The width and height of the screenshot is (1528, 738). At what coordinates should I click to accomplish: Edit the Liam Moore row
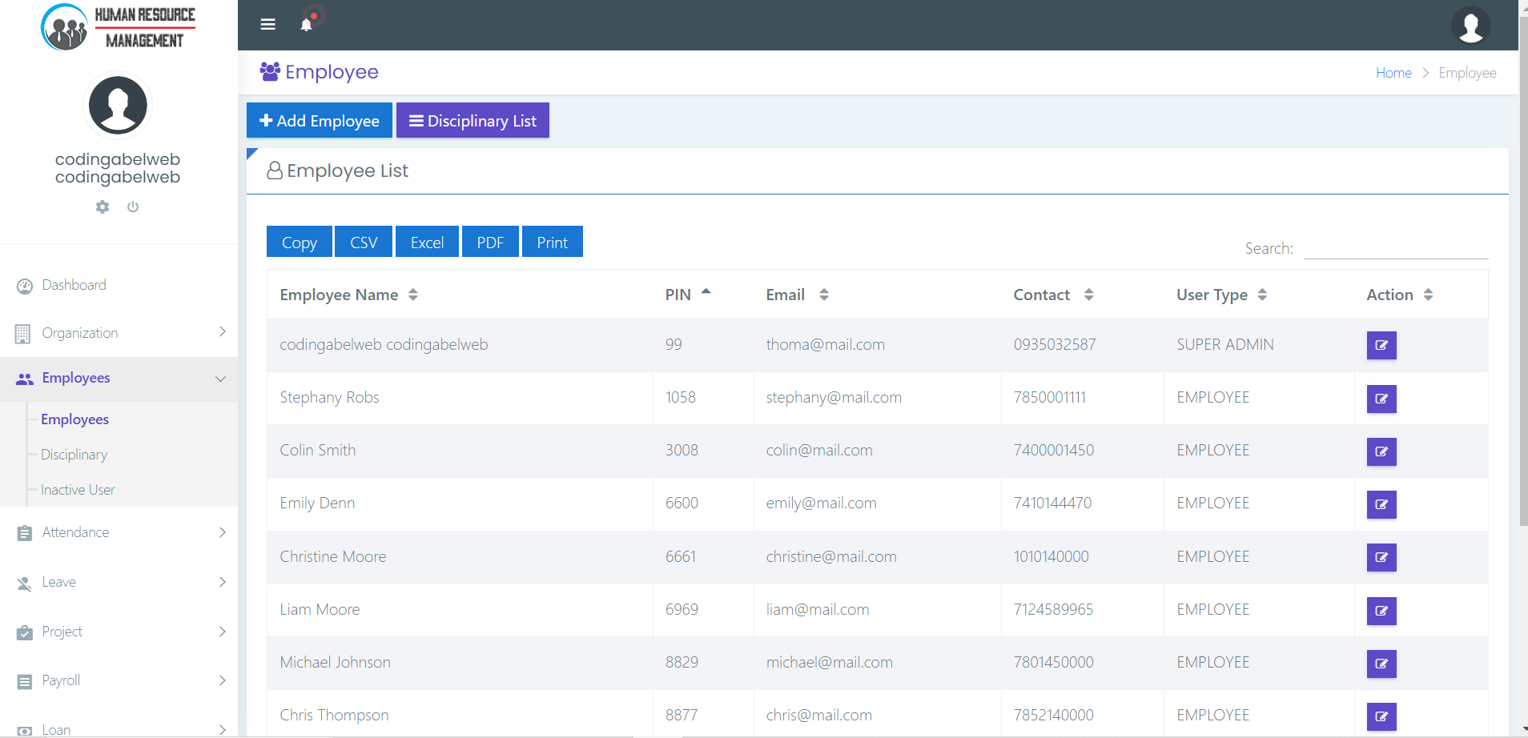click(1381, 611)
